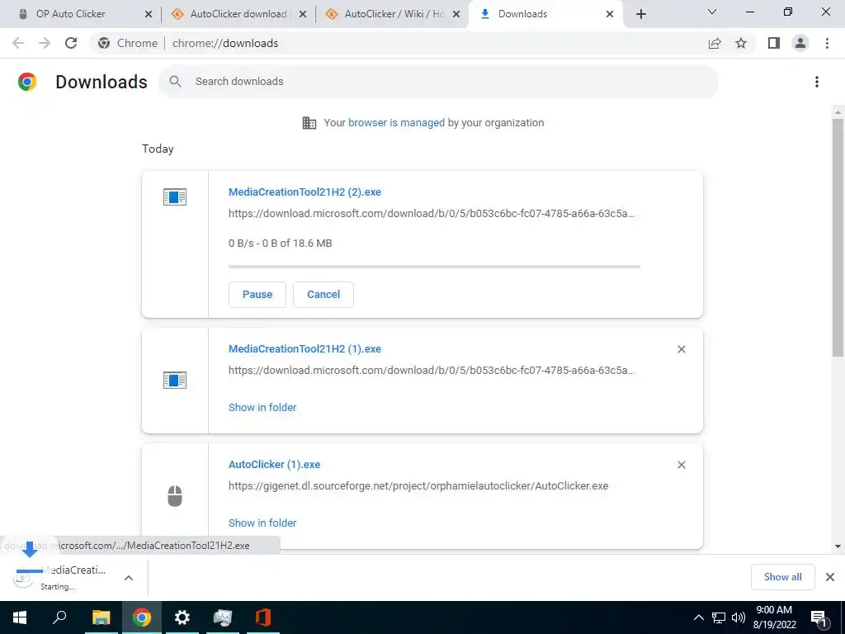Close the OP Auto Clicker tab
This screenshot has width=845, height=634.
(149, 14)
